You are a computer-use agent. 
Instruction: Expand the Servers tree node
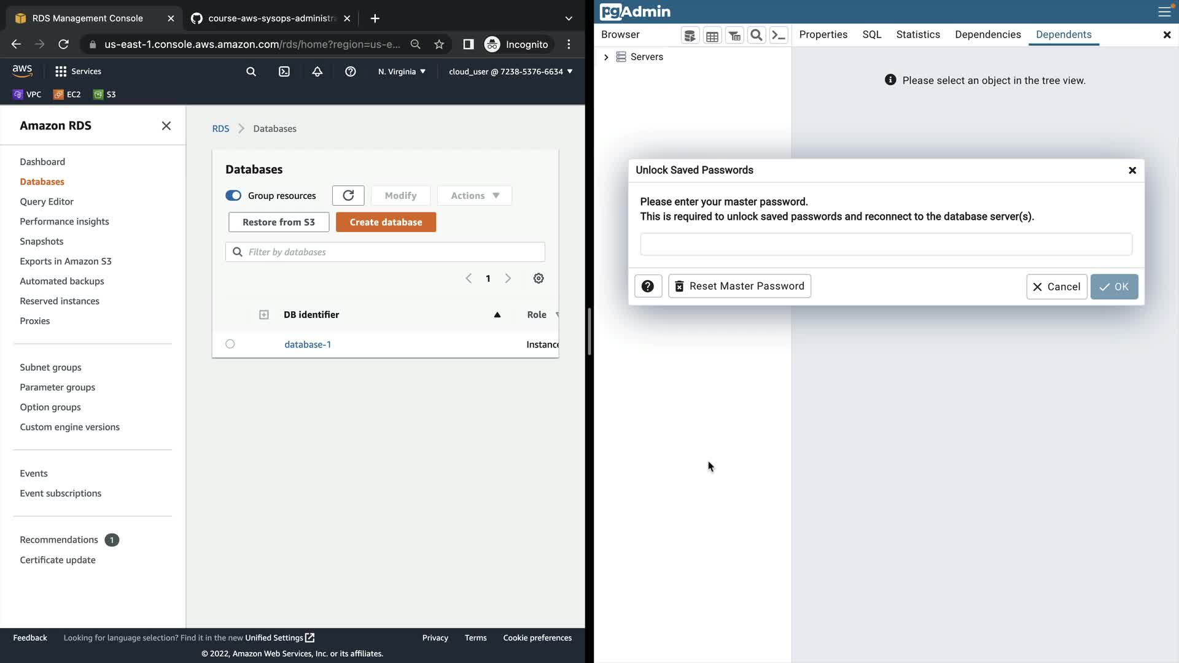[x=606, y=57]
